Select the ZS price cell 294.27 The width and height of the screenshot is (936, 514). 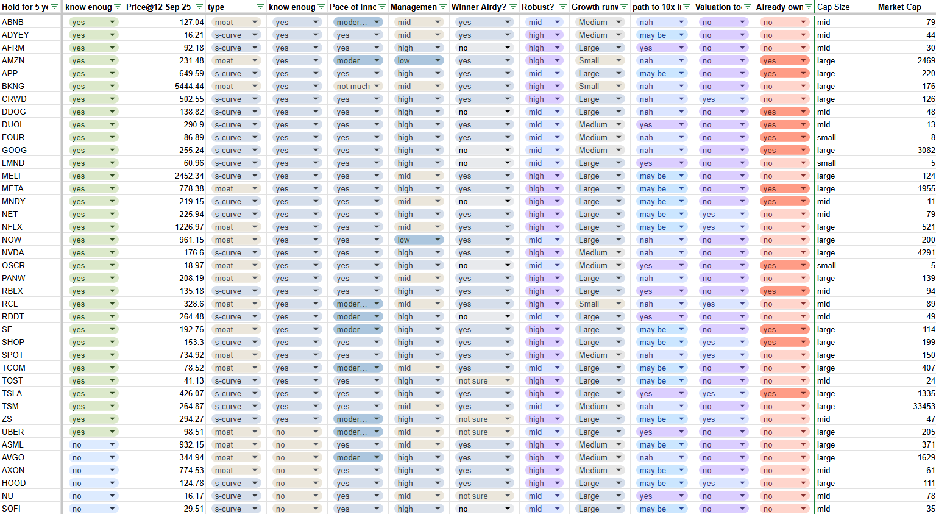(165, 419)
